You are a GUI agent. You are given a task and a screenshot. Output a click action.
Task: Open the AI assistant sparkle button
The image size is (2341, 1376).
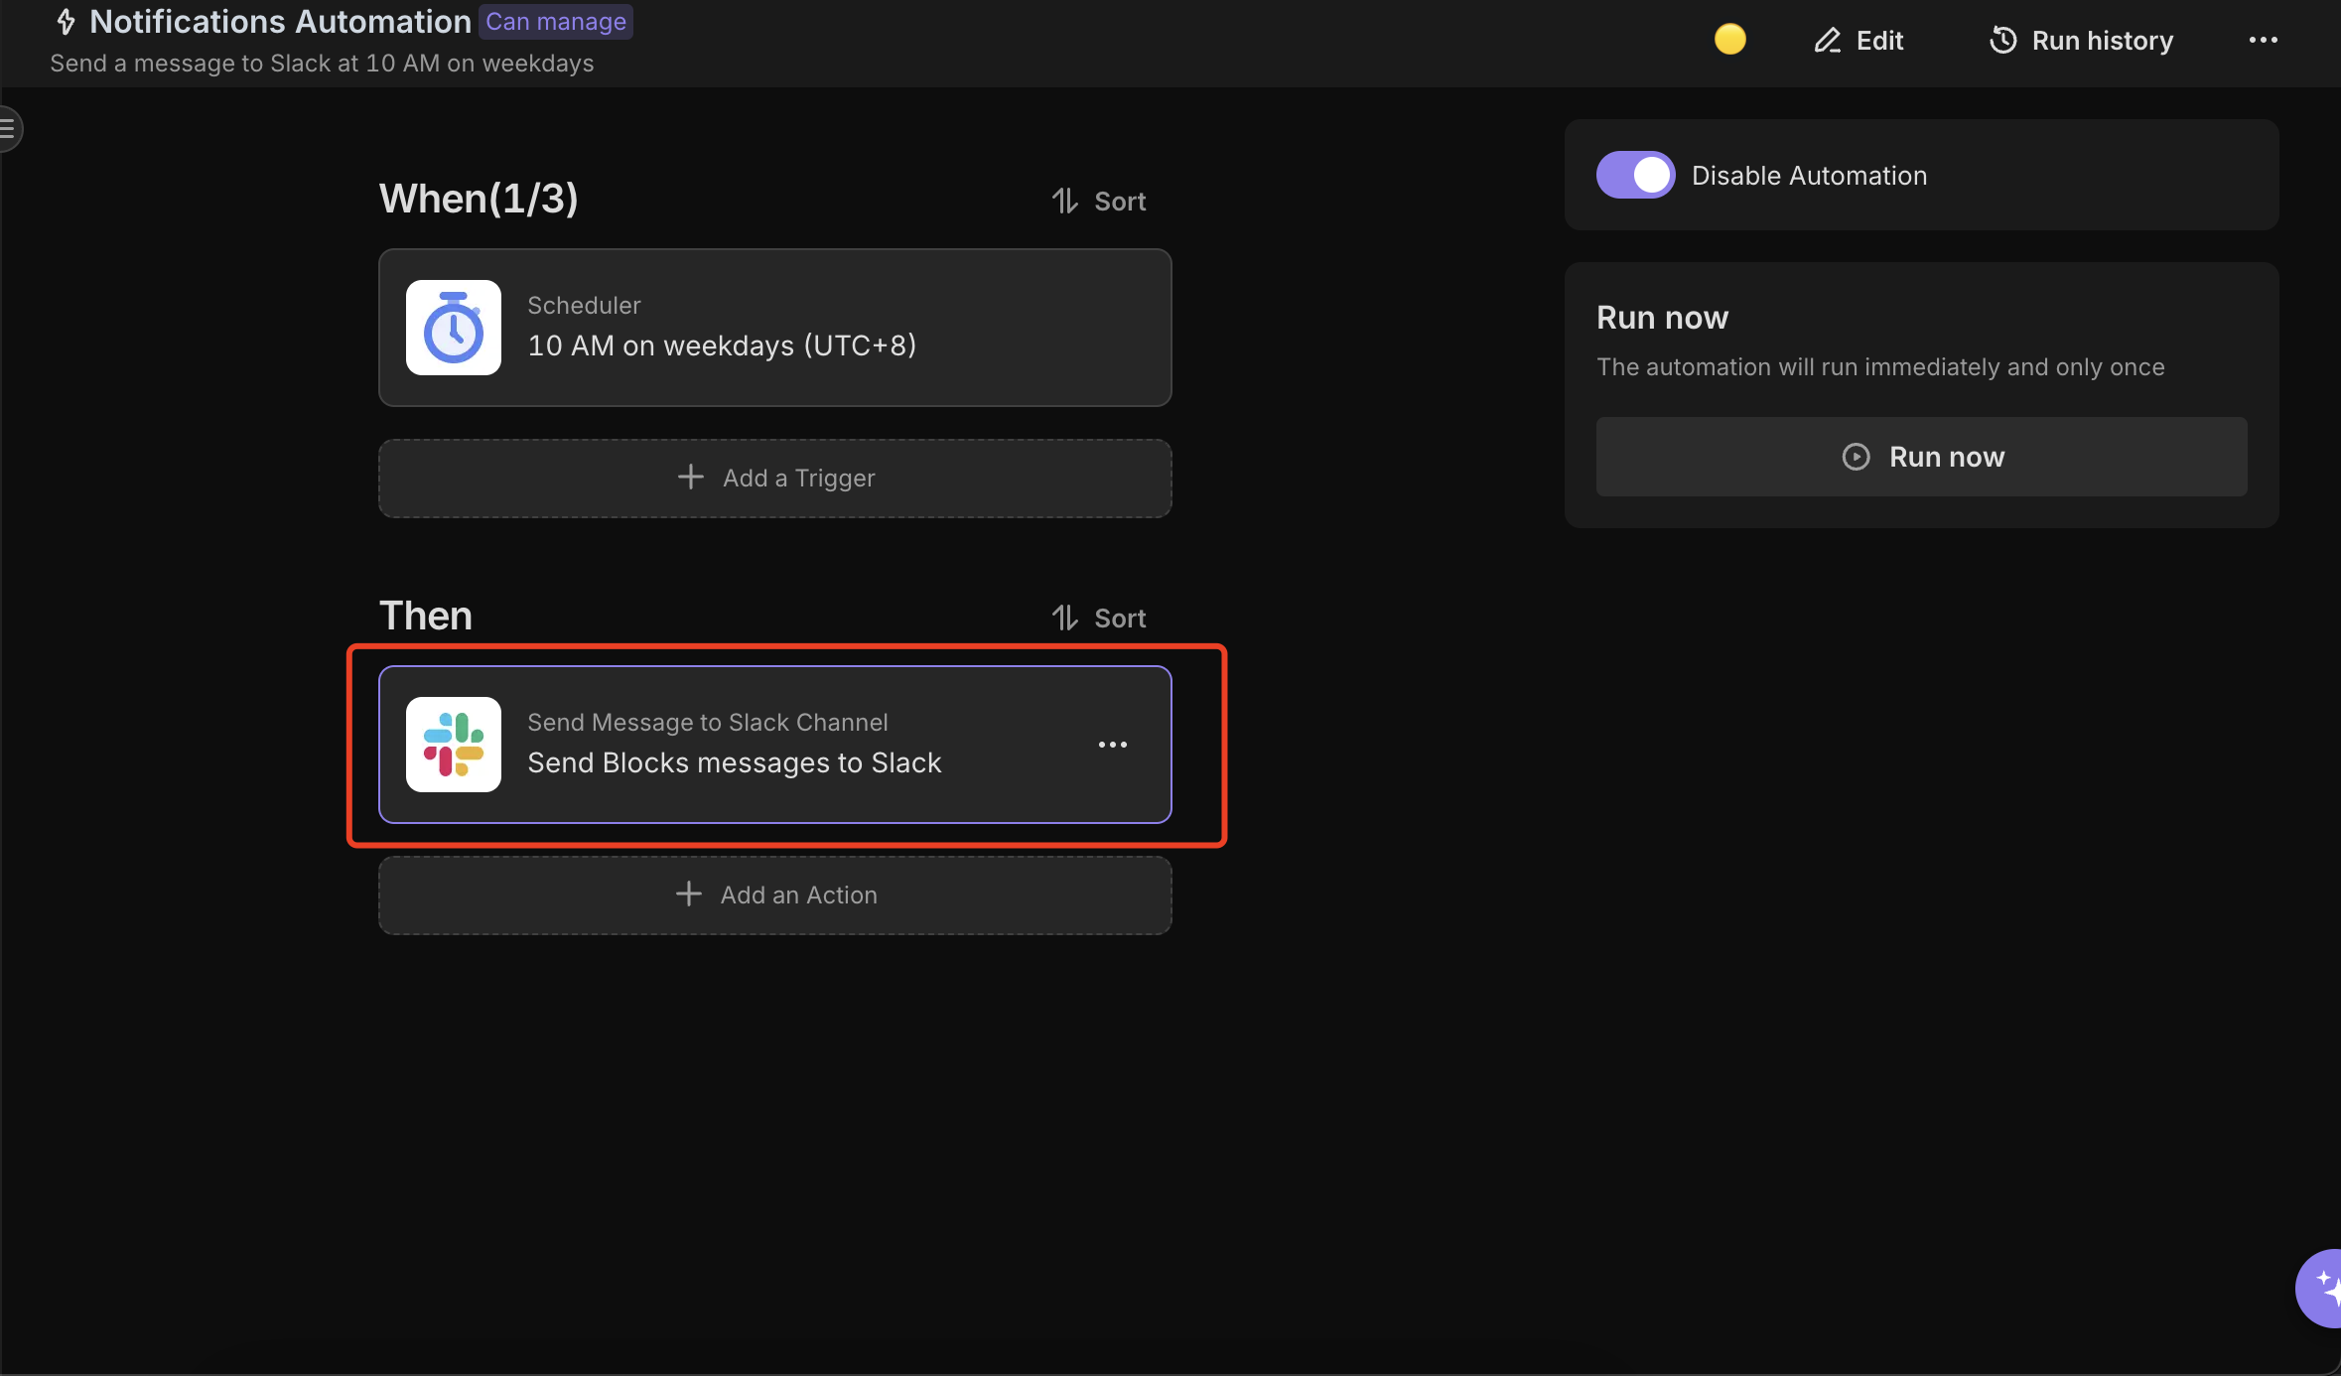[2320, 1288]
